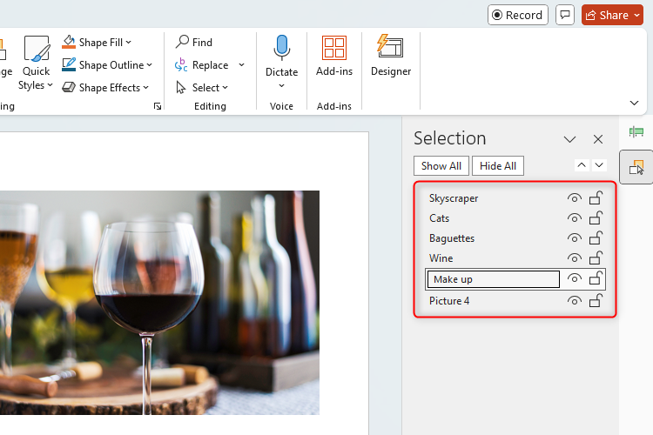Screen dimensions: 653x435
Task: Bring selected object forward arrow
Action: pyautogui.click(x=582, y=165)
